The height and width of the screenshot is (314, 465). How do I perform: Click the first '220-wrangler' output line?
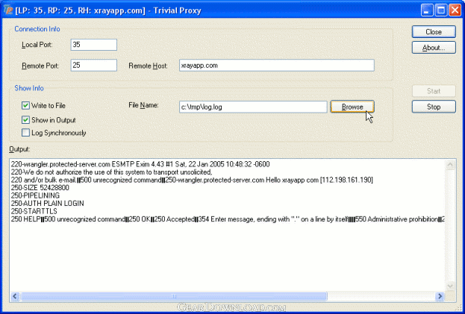(x=140, y=164)
